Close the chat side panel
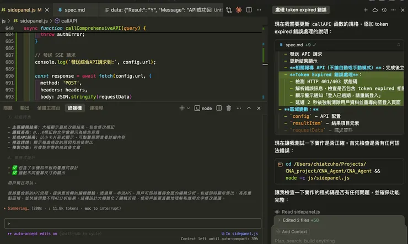The height and width of the screenshot is (244, 408). click(402, 10)
